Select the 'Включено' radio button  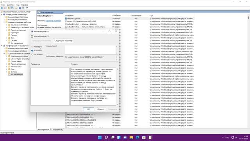click(32, 51)
